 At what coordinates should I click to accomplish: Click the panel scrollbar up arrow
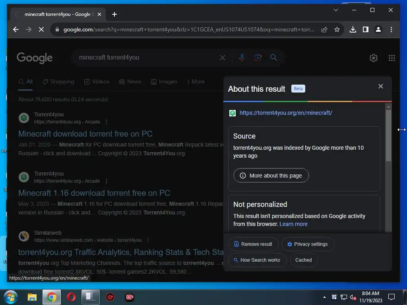(x=388, y=106)
